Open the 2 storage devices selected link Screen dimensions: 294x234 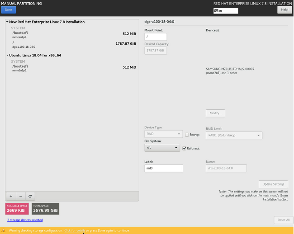pyautogui.click(x=25, y=220)
